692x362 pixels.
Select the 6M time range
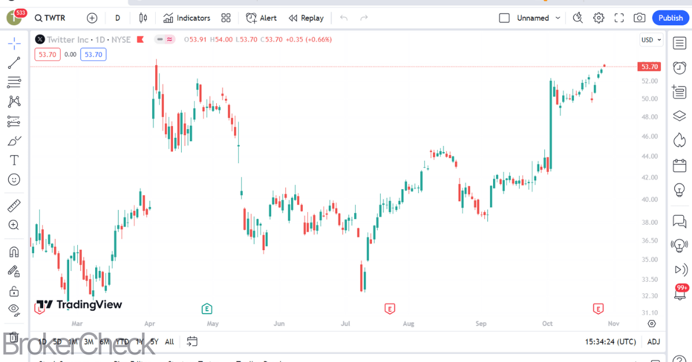(x=104, y=342)
